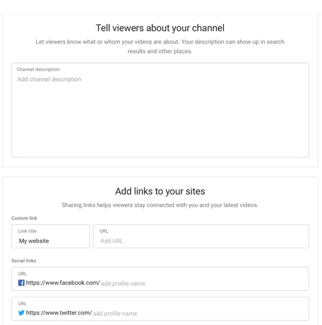
Task: Click the 'https://www.facebook.com/' prefix text
Action: tap(63, 283)
